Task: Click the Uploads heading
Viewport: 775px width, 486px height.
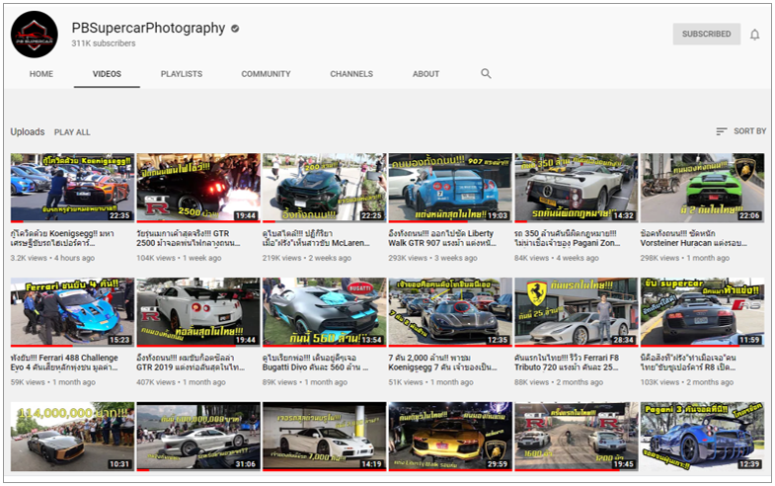Action: 28,132
